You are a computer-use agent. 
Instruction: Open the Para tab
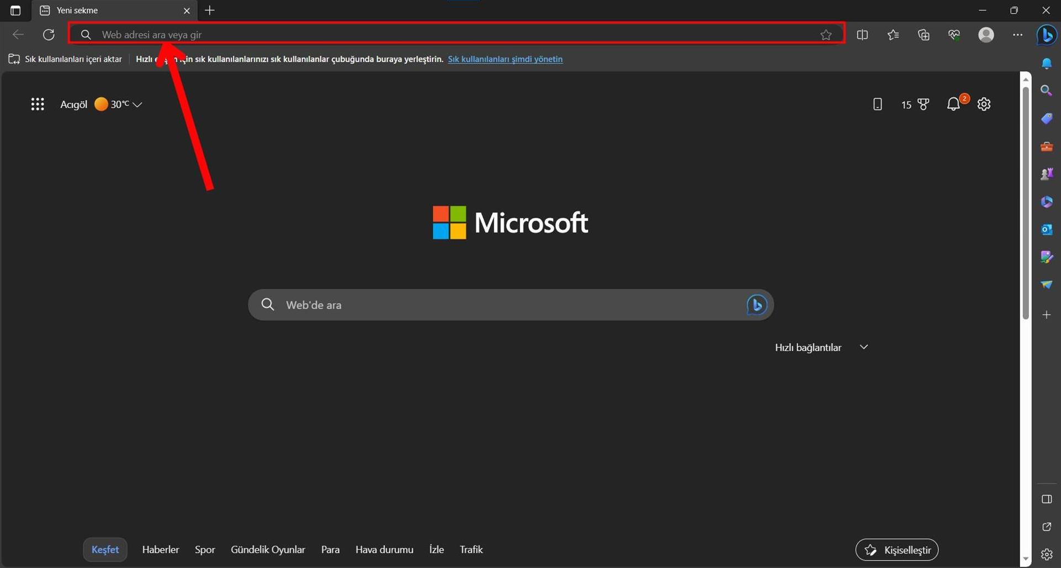[x=330, y=550]
